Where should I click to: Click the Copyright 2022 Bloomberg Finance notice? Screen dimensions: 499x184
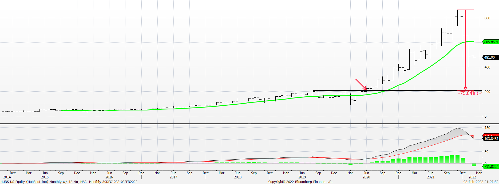(x=300, y=182)
